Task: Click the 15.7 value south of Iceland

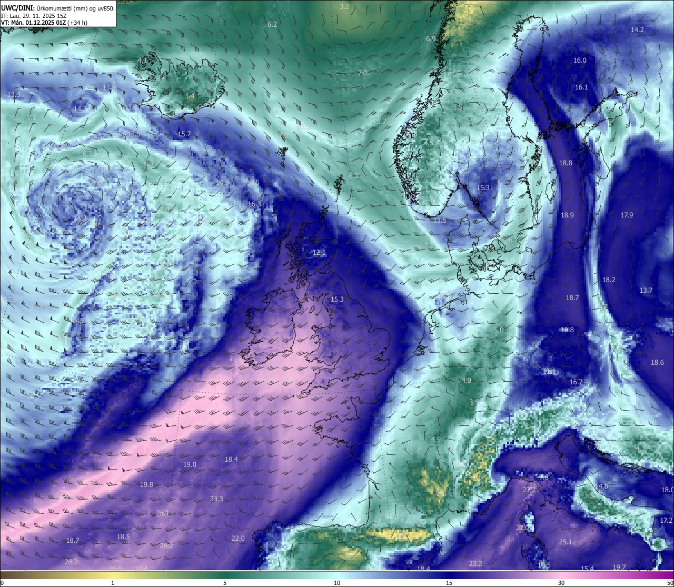Action: point(184,134)
